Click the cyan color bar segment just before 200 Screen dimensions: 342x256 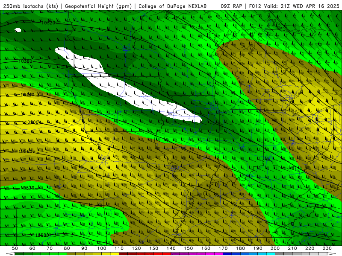(x=271, y=254)
